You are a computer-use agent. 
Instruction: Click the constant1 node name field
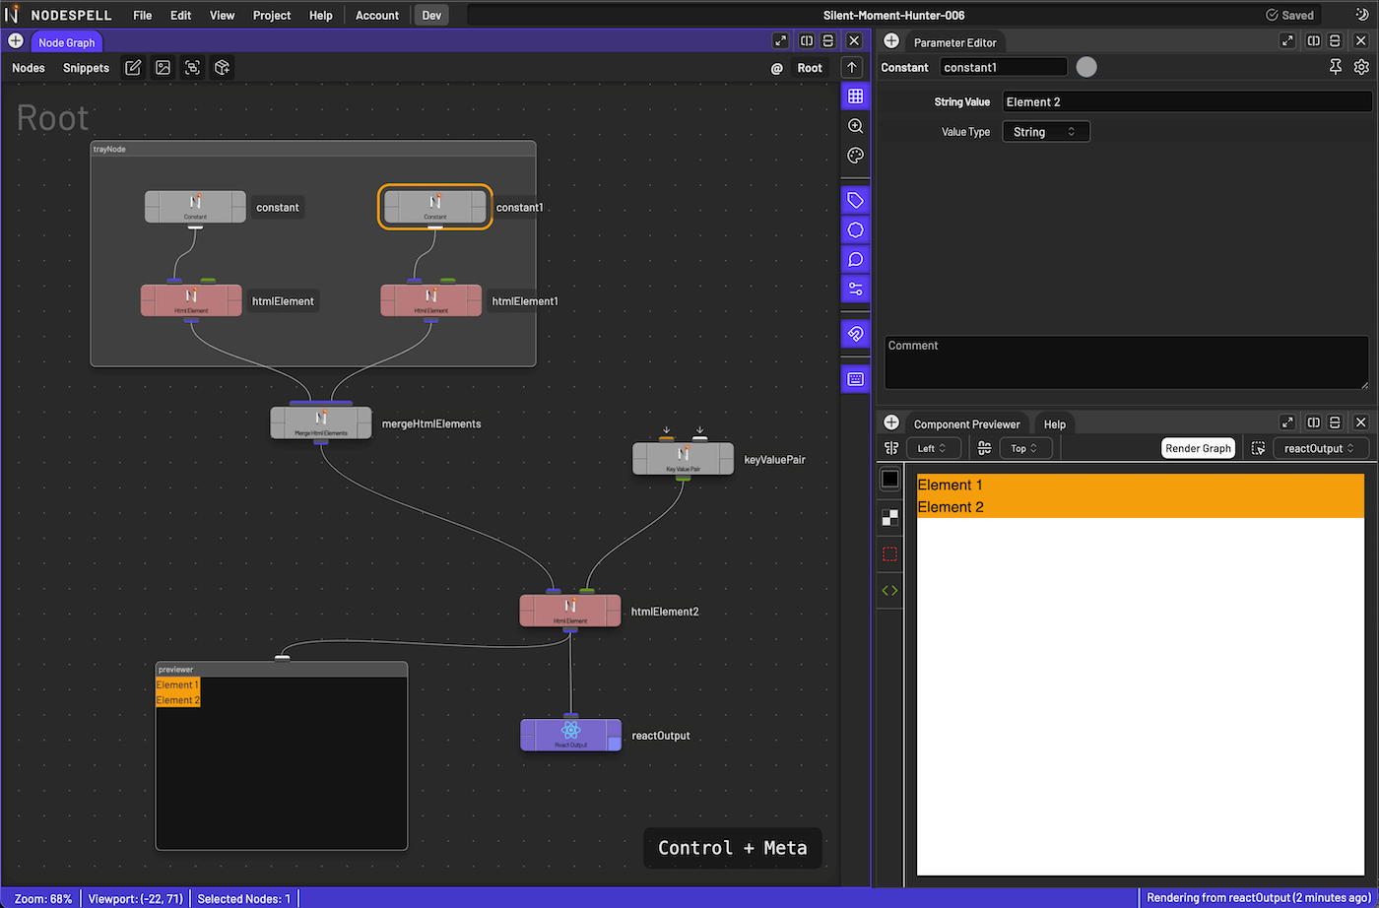[x=1004, y=67]
